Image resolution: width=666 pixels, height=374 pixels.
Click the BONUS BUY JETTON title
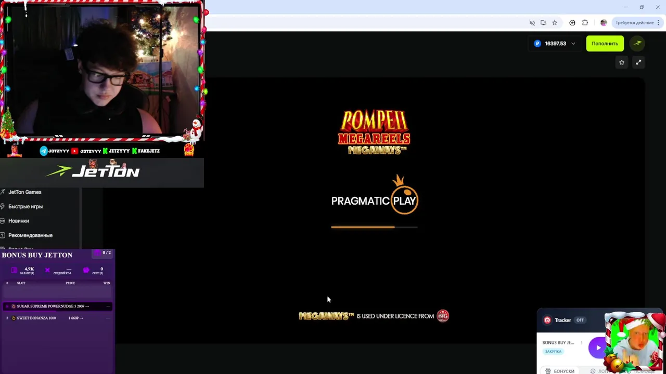[37, 255]
